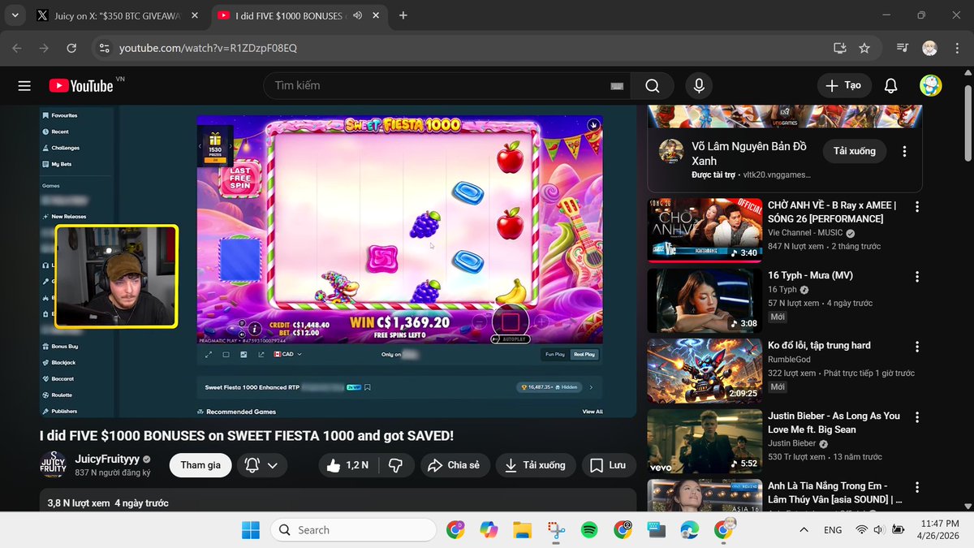Open Windows Start menu

[x=250, y=530]
